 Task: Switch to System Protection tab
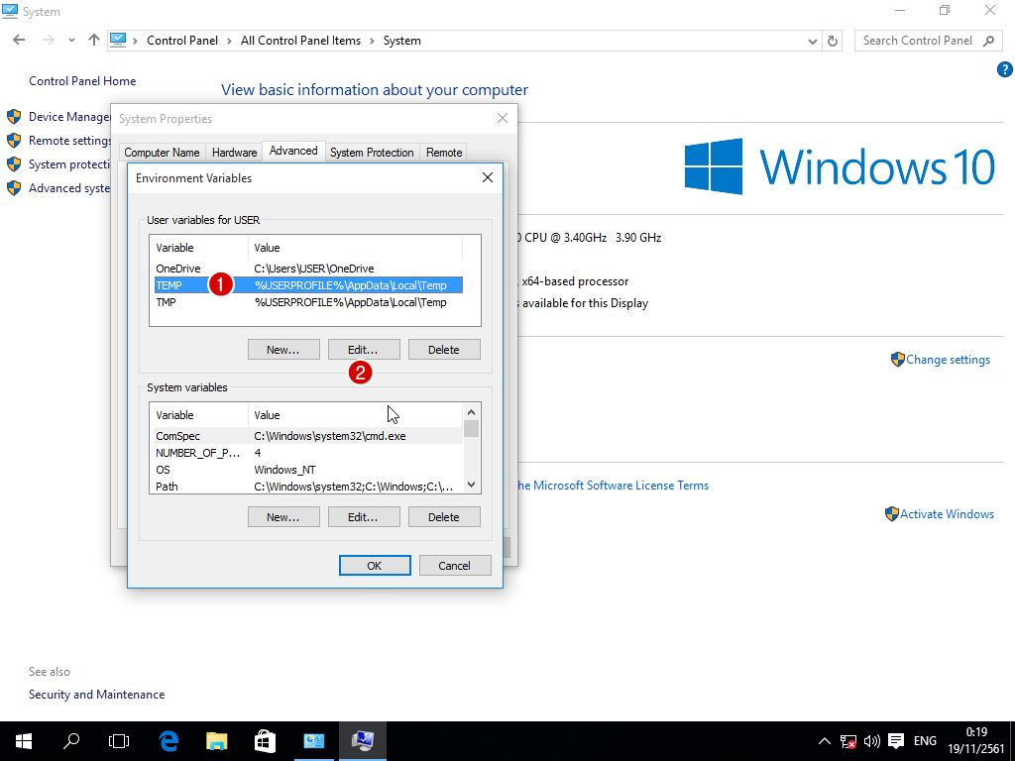pyautogui.click(x=372, y=152)
